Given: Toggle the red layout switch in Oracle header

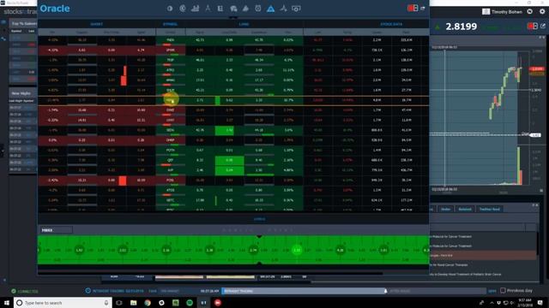Looking at the screenshot, I should click(x=413, y=8).
